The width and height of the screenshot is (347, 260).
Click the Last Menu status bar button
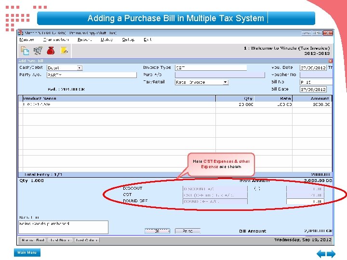(x=60, y=240)
